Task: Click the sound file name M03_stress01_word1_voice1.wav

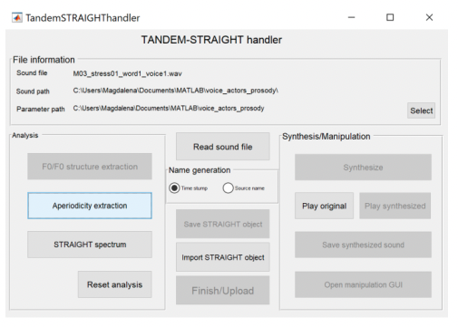Action: tap(127, 73)
